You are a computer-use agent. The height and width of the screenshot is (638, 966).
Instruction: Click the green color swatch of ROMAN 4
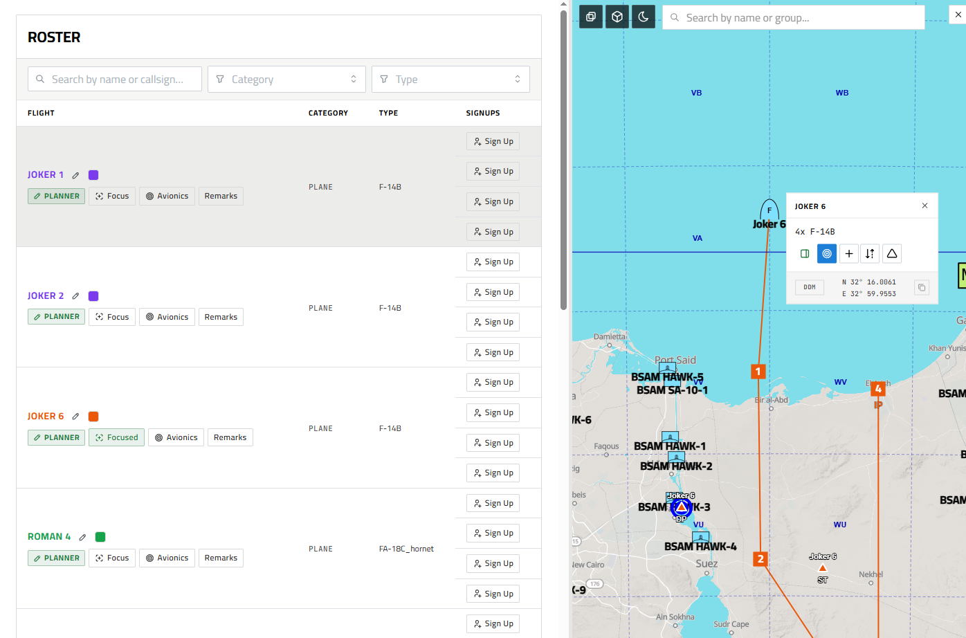(x=100, y=537)
